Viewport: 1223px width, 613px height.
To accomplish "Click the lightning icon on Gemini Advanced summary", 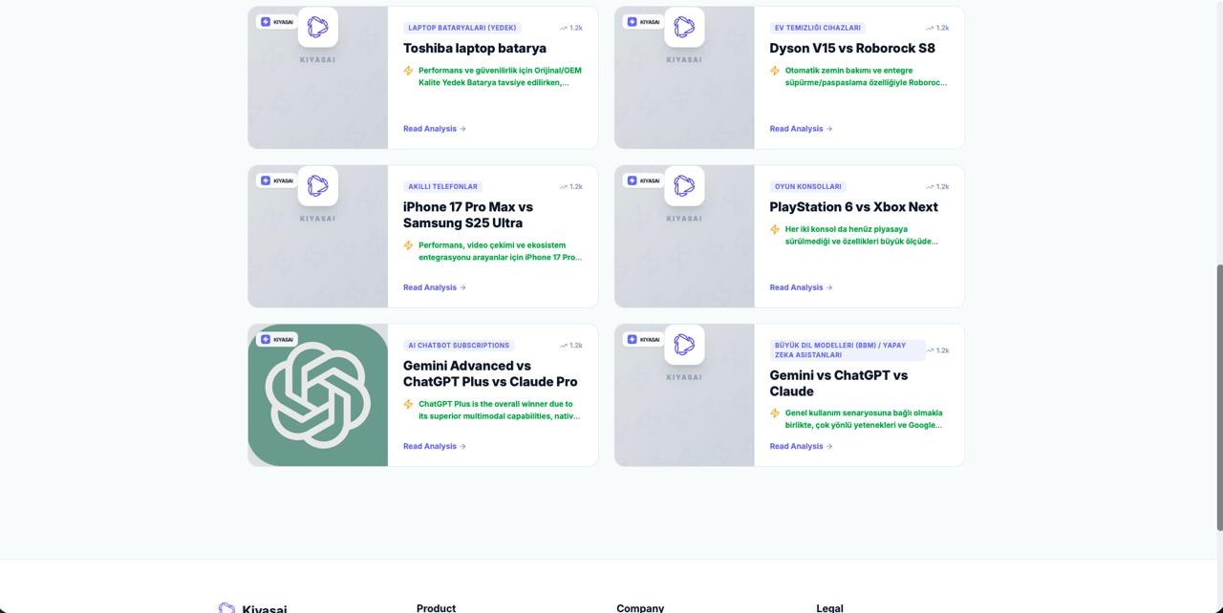I will [409, 405].
